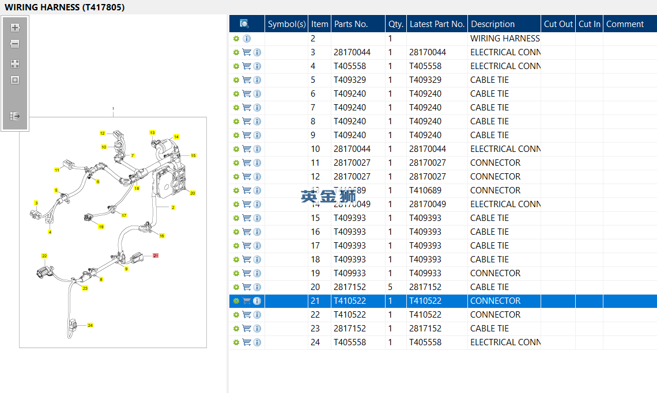Click callout label 14 on the diagram

(x=176, y=137)
